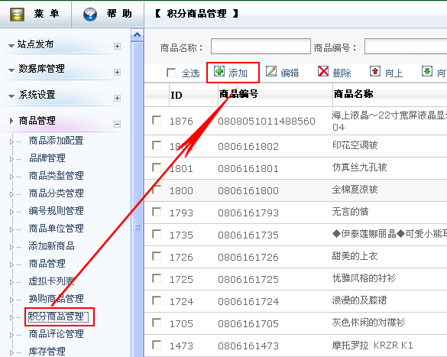The image size is (447, 357).
Task: Open 换购商品管理 in the sidebar
Action: pyautogui.click(x=56, y=299)
